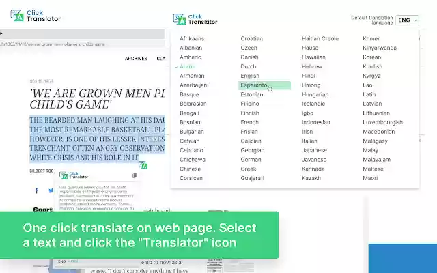Select Bengali language

pyautogui.click(x=189, y=113)
